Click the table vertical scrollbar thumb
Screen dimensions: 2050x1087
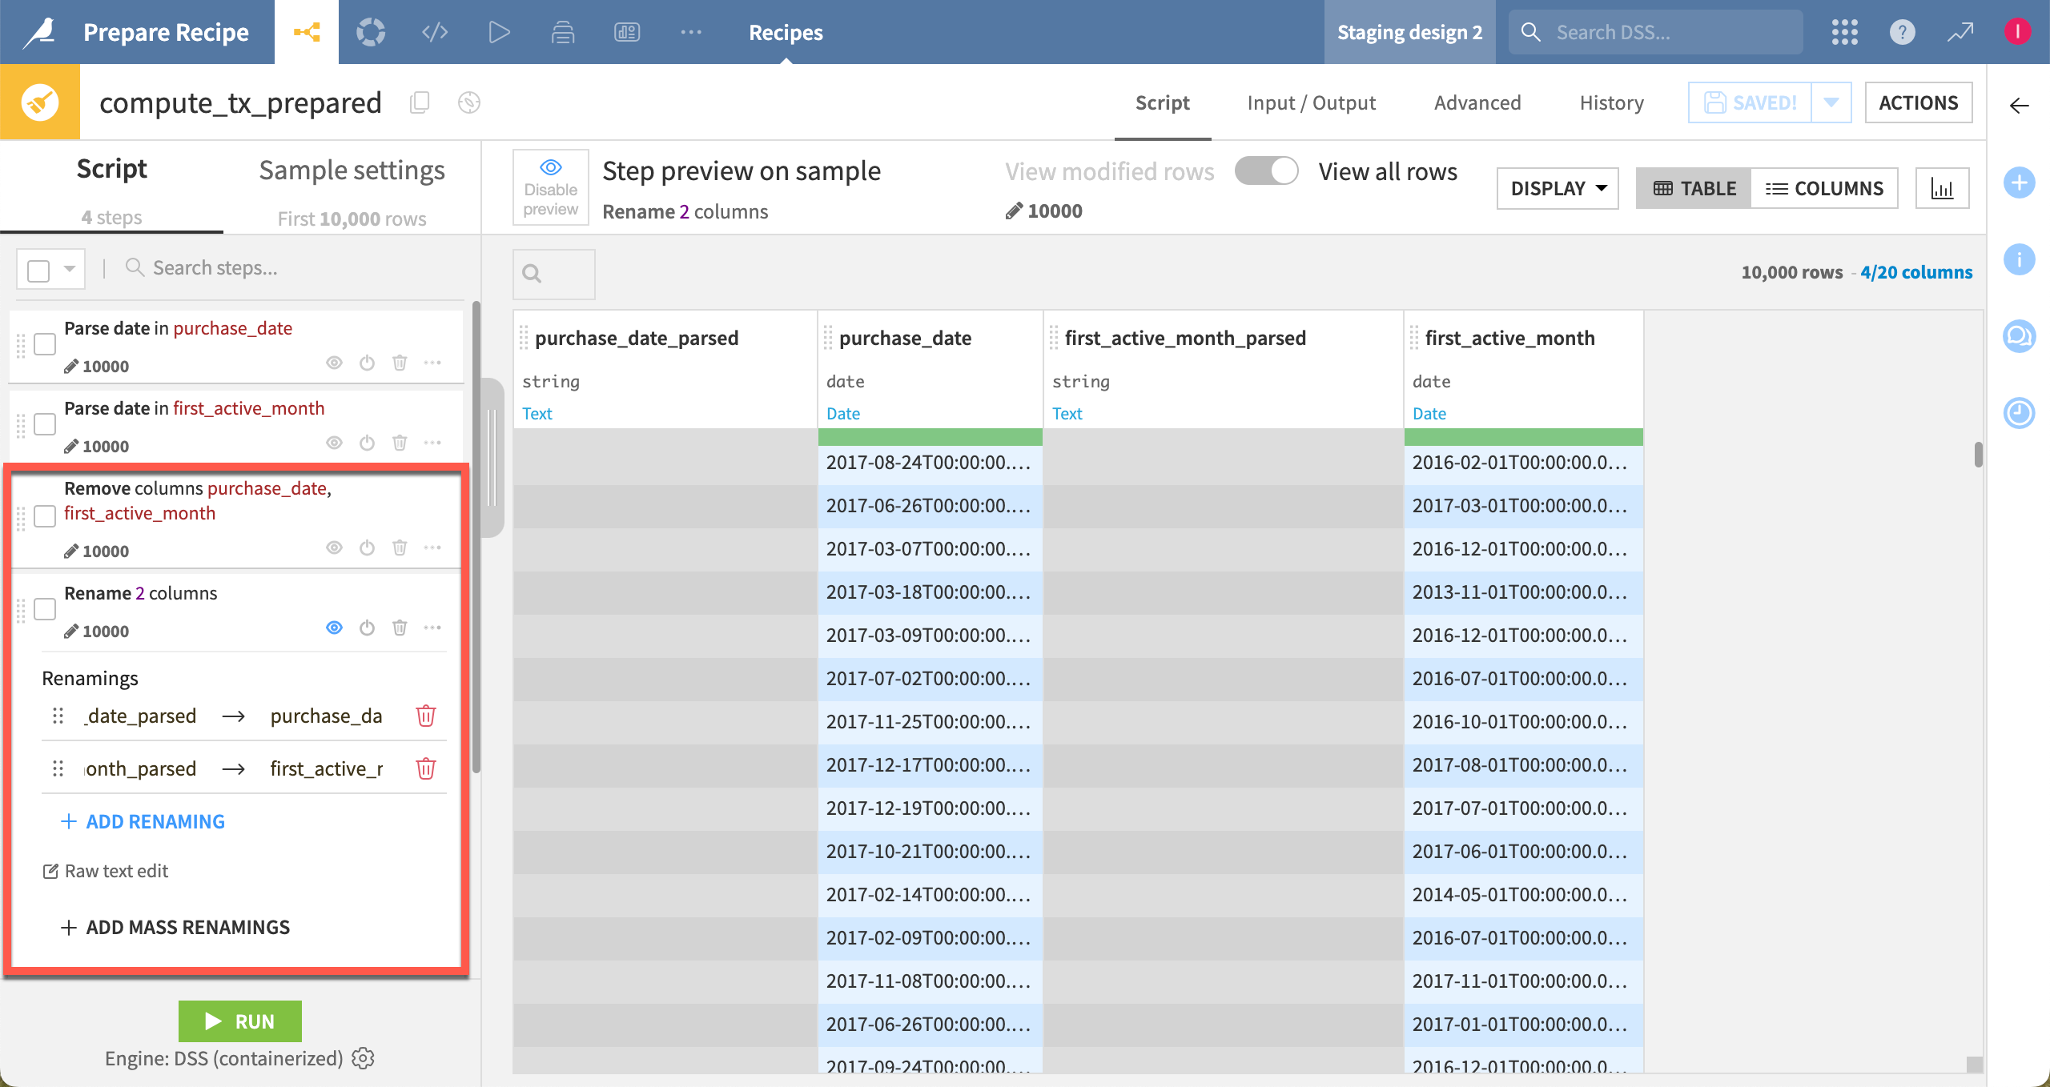pos(1978,455)
